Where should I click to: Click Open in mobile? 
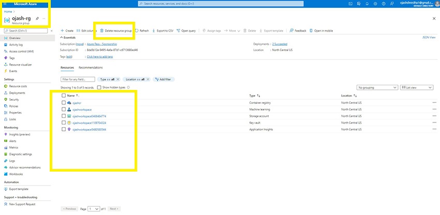[x=321, y=30]
